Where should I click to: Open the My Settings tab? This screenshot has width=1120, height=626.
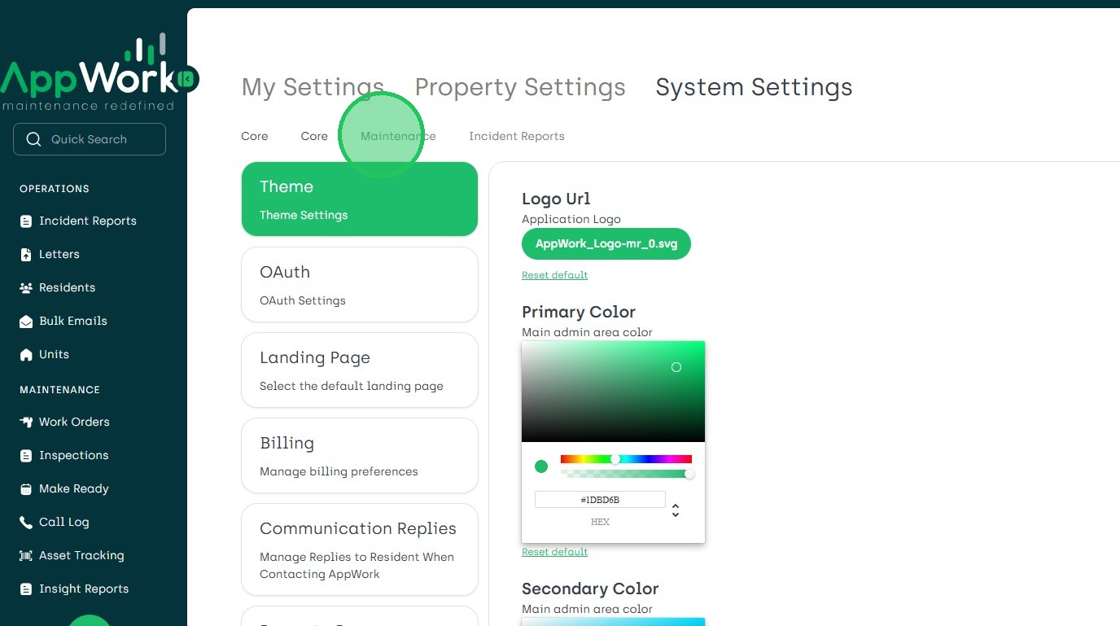(313, 87)
